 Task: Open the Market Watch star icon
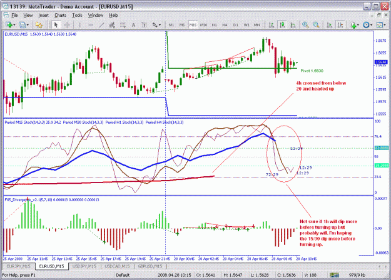pos(39,25)
